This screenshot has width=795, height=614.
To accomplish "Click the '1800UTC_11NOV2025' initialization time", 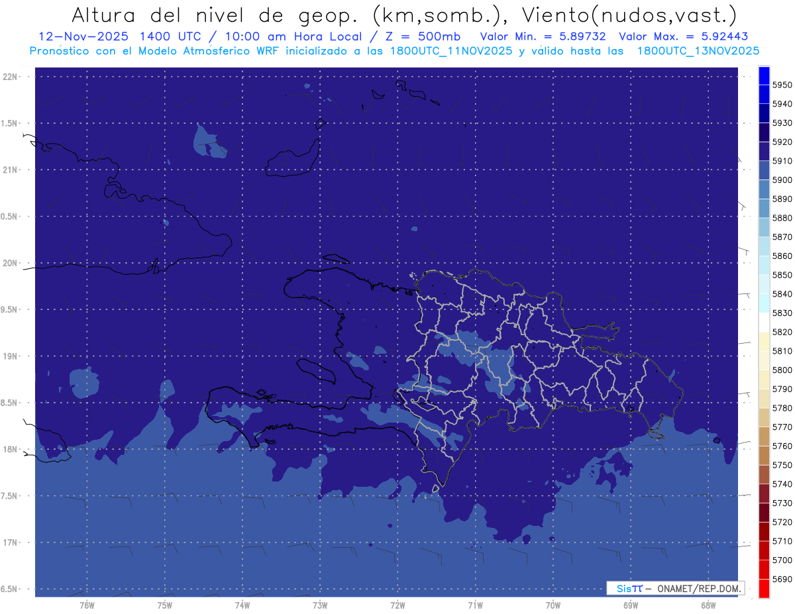I will coord(451,51).
